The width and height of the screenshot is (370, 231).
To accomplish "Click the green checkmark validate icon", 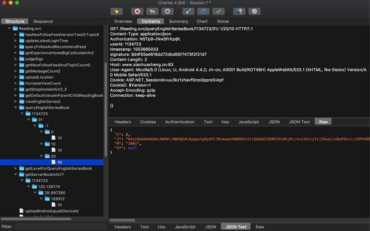I will (x=218, y=12).
